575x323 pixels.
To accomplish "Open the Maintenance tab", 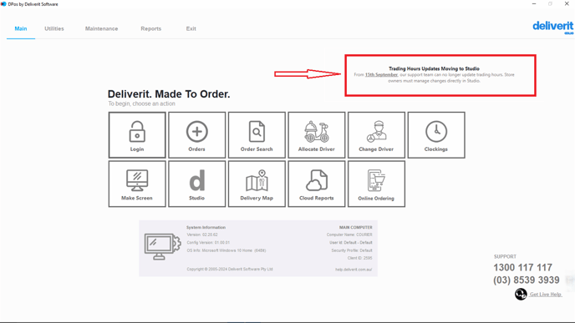I will coord(102,28).
